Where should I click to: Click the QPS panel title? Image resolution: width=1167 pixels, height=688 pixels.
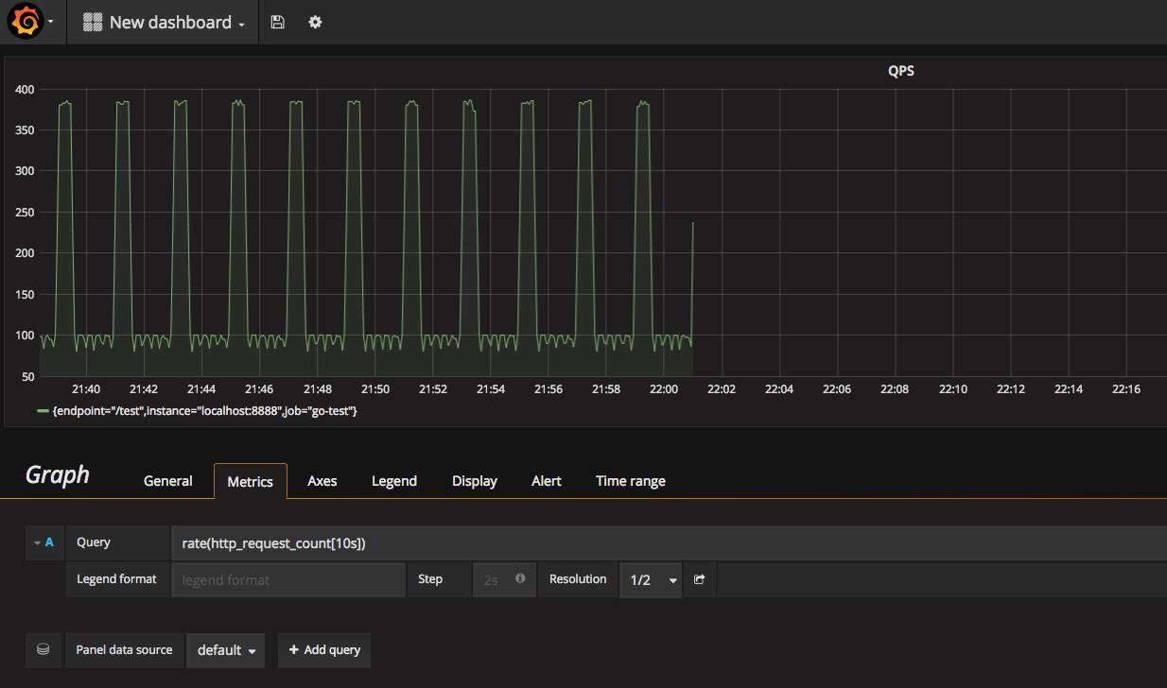(900, 71)
